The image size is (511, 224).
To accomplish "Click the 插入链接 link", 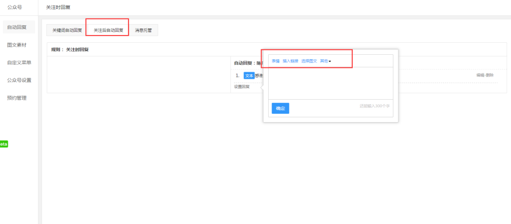I will [x=290, y=61].
